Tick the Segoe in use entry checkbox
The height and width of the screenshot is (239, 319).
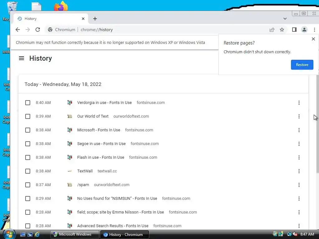(x=28, y=144)
